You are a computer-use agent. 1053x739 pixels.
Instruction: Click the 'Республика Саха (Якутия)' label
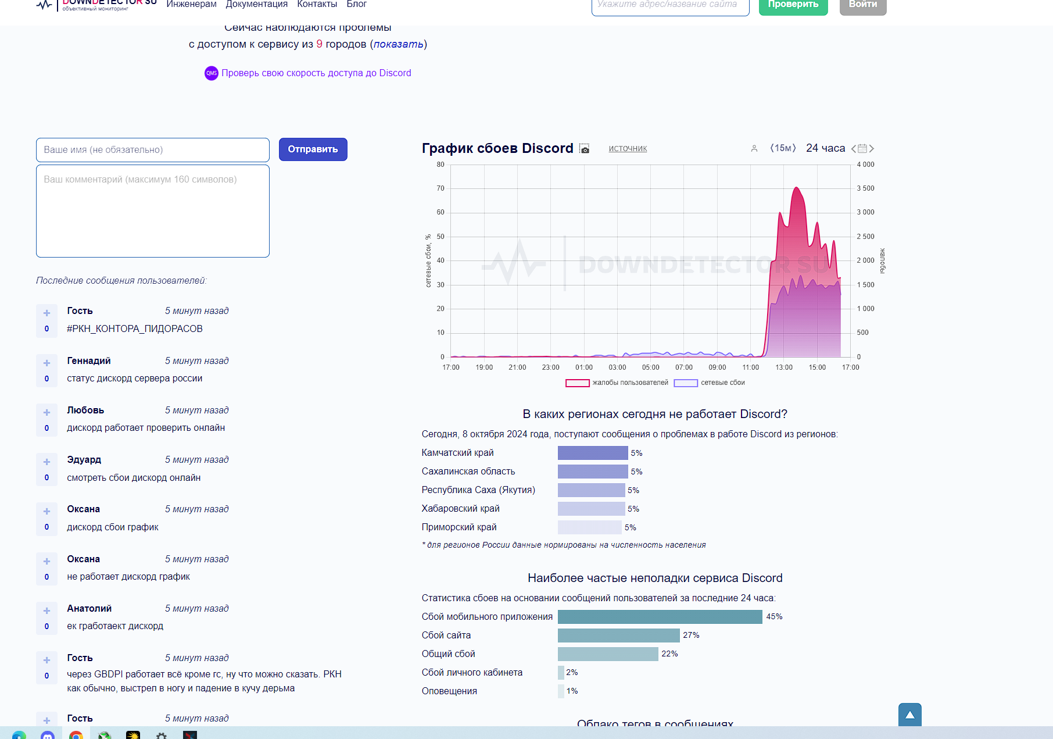(x=478, y=490)
